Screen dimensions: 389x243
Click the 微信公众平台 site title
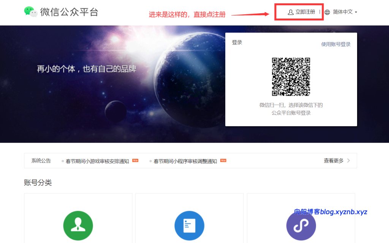point(68,12)
